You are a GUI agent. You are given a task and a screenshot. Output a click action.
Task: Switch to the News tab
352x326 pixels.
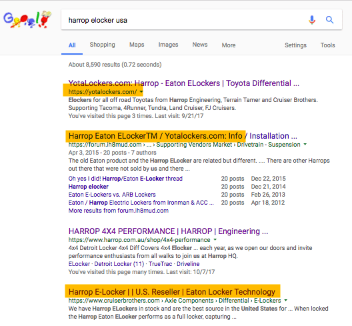click(200, 45)
